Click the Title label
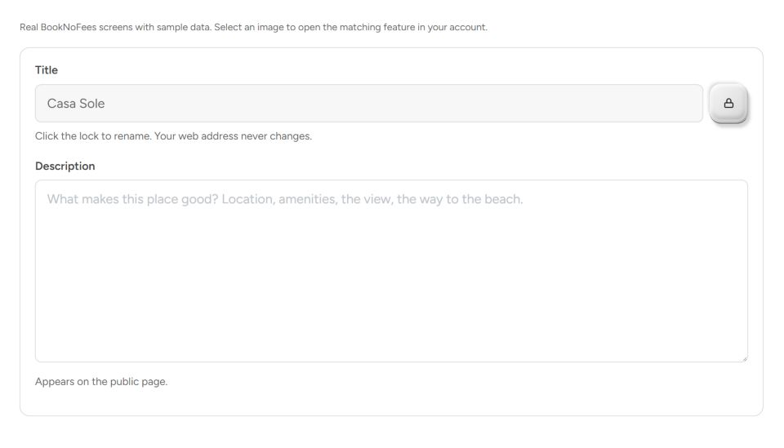 [47, 70]
